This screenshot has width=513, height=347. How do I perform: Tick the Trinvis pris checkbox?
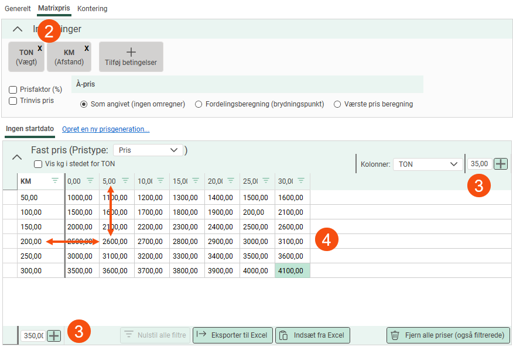coord(13,101)
